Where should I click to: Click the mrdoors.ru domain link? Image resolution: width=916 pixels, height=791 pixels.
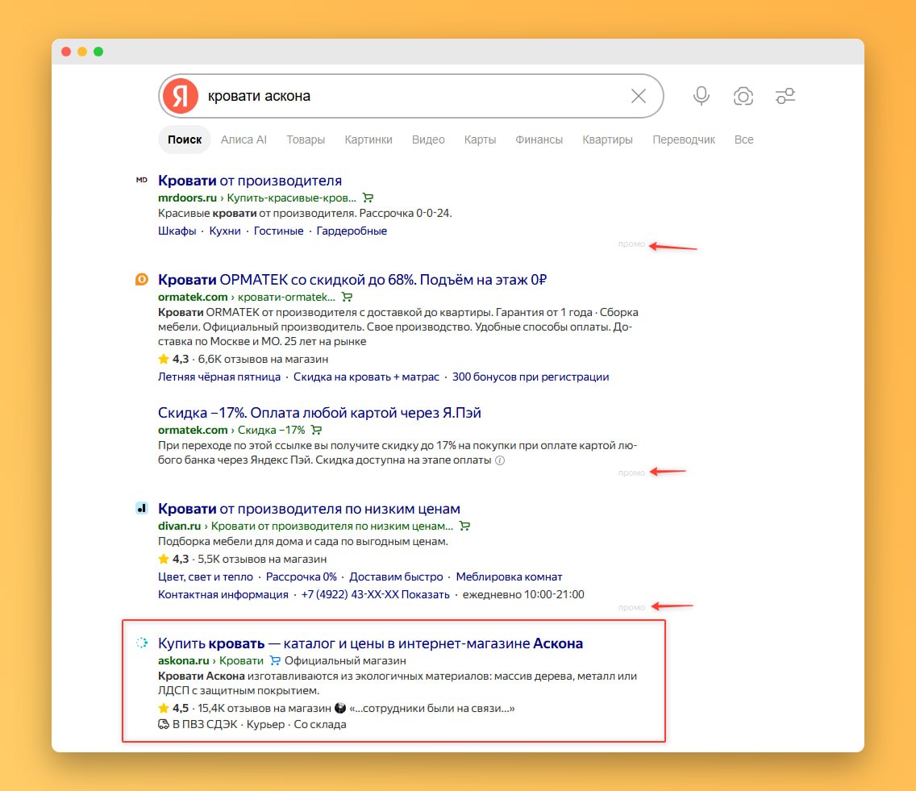[x=187, y=198]
